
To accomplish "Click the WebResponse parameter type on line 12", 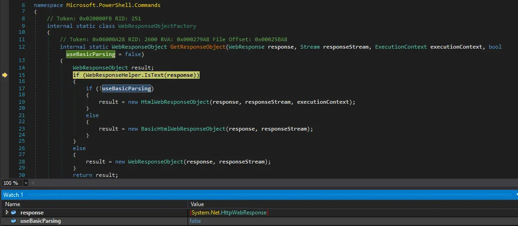I will pyautogui.click(x=246, y=47).
